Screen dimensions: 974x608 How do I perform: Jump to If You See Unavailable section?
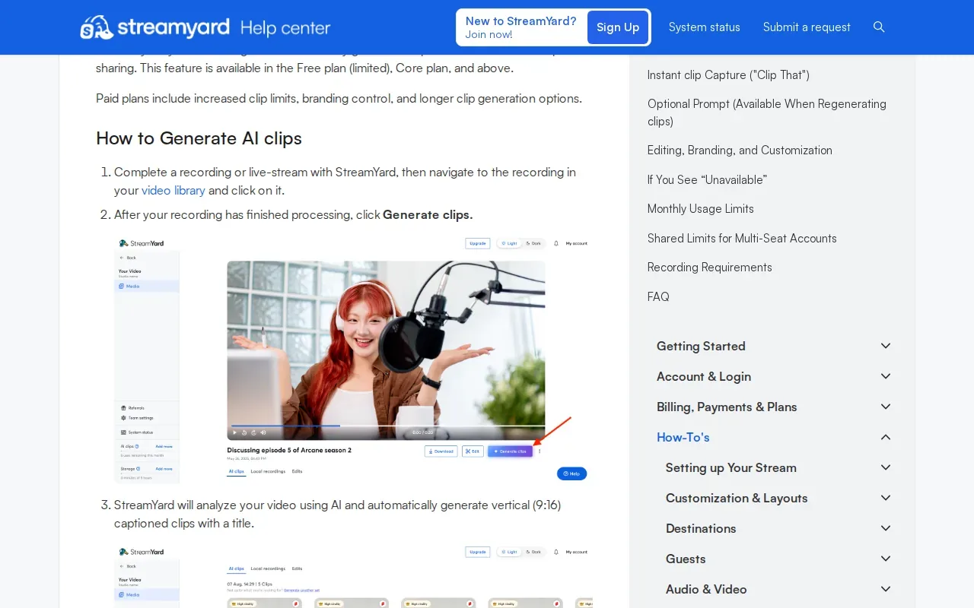[707, 179]
